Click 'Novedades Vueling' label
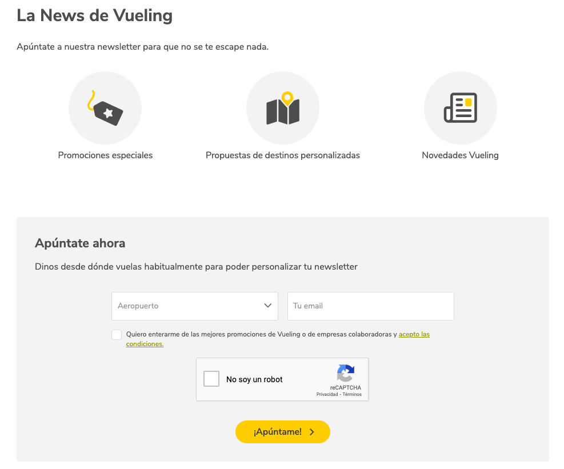 coord(461,155)
